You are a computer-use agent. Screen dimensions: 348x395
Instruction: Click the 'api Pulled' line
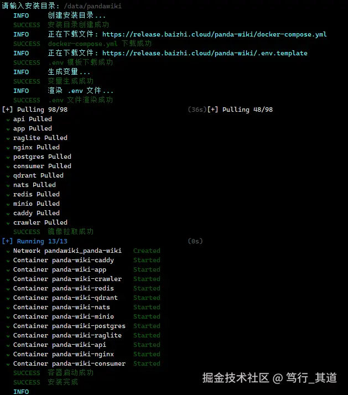(x=33, y=119)
